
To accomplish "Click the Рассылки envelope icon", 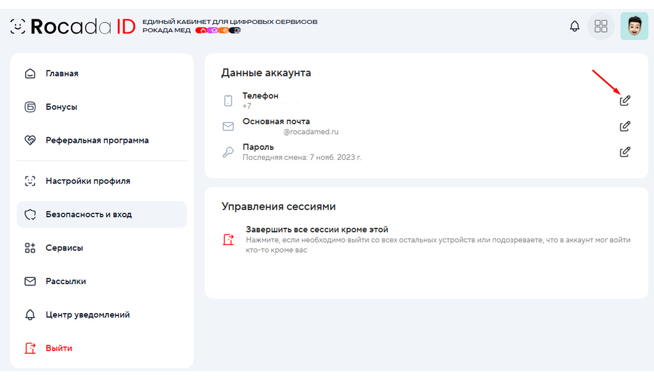I will point(30,282).
